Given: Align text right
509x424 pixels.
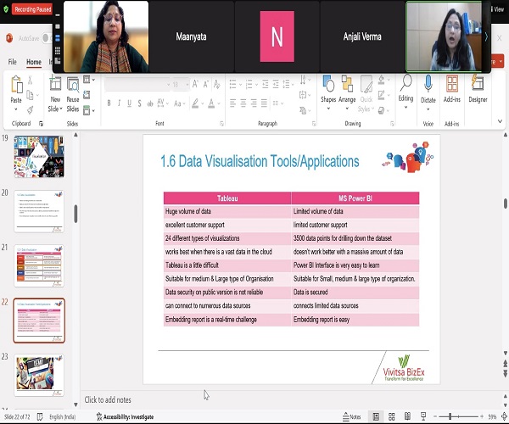Looking at the screenshot, I should point(254,103).
